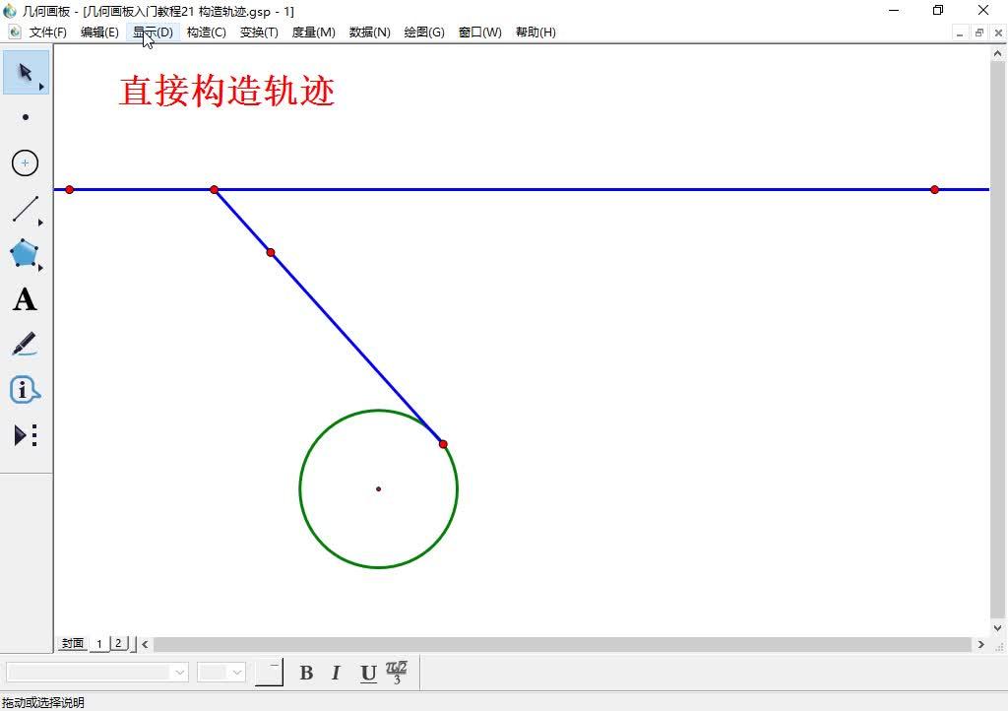This screenshot has height=711, width=1008.
Task: Select the red midpoint on the slanted segment
Action: [x=271, y=253]
